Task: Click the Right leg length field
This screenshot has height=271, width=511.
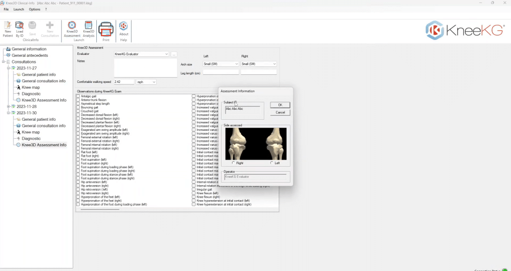Action: [259, 72]
